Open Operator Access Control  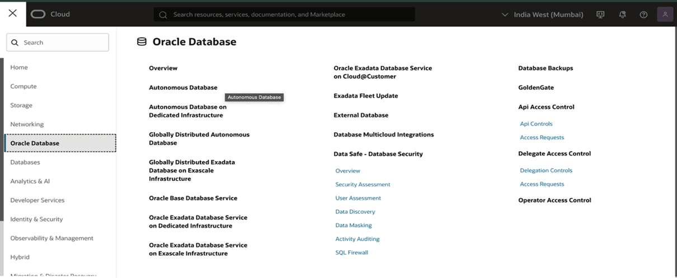click(554, 200)
